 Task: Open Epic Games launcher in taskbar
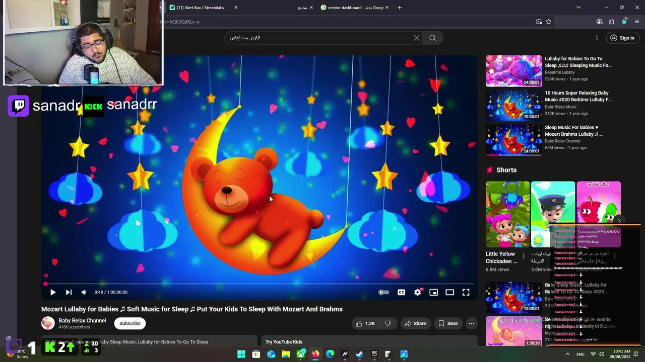pyautogui.click(x=374, y=354)
